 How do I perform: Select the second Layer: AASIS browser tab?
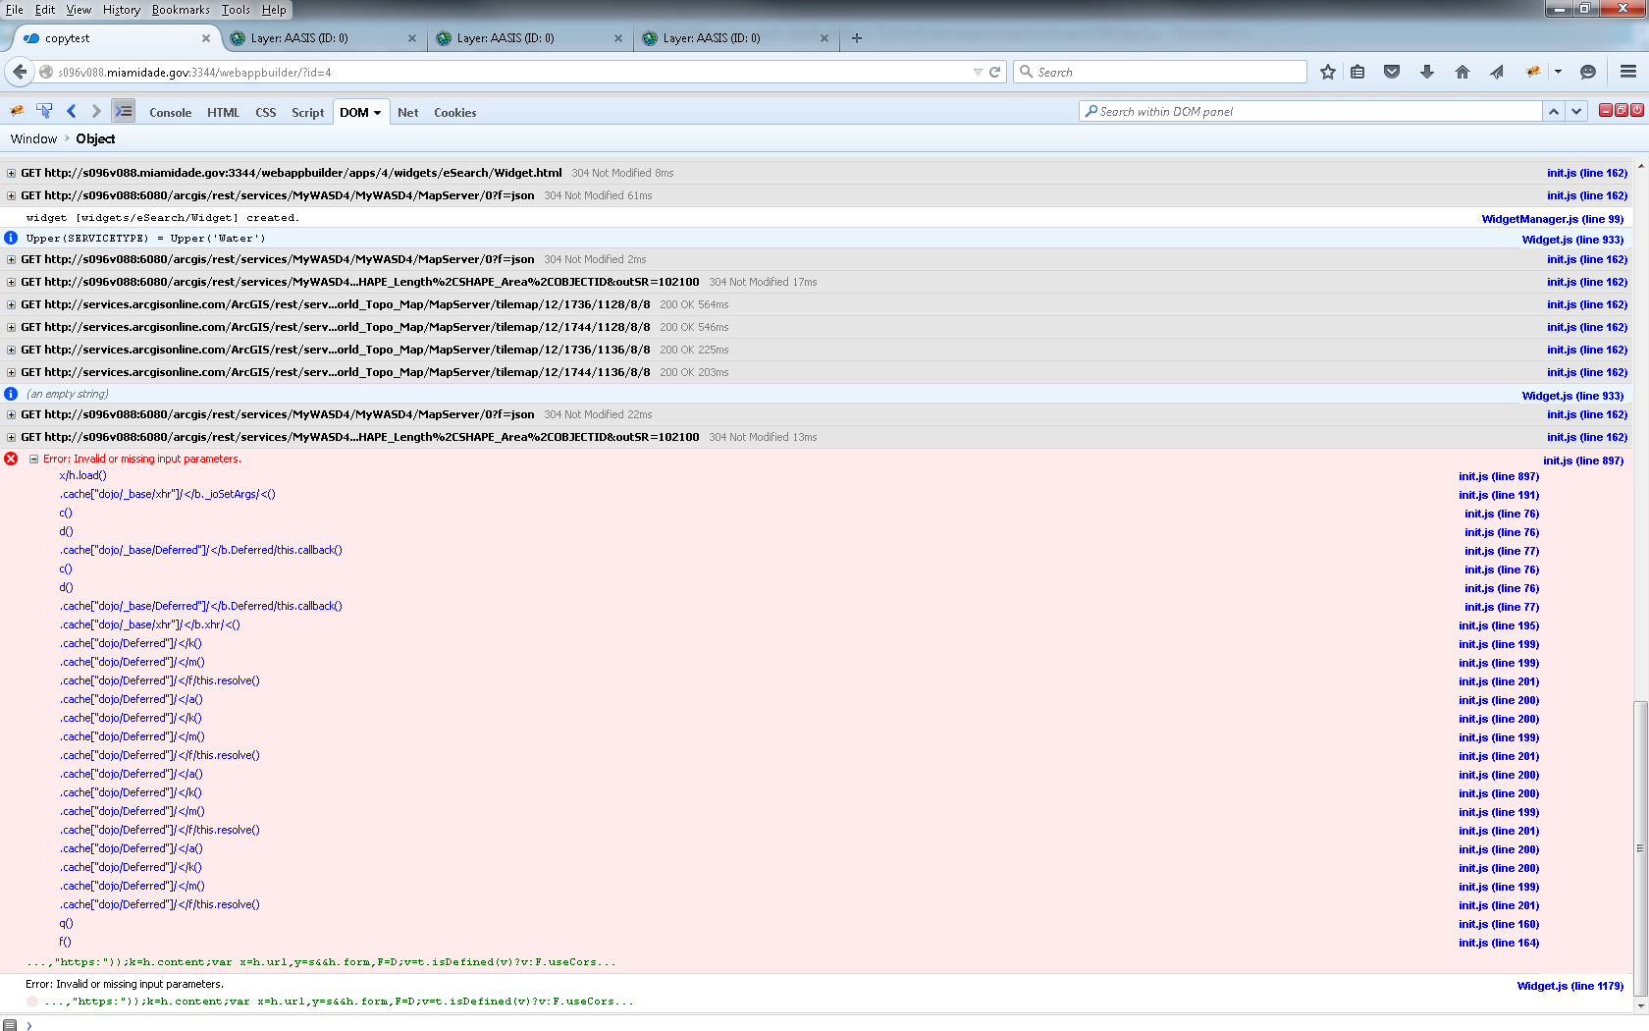pyautogui.click(x=529, y=38)
